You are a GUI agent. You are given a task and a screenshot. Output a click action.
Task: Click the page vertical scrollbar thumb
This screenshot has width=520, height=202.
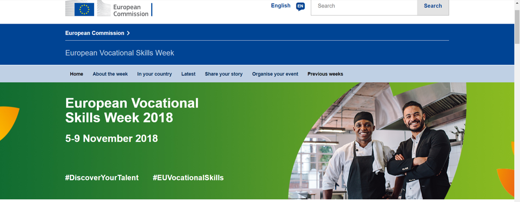click(x=517, y=26)
